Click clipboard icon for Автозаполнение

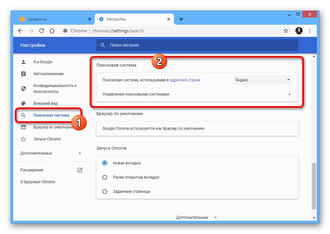click(x=23, y=74)
